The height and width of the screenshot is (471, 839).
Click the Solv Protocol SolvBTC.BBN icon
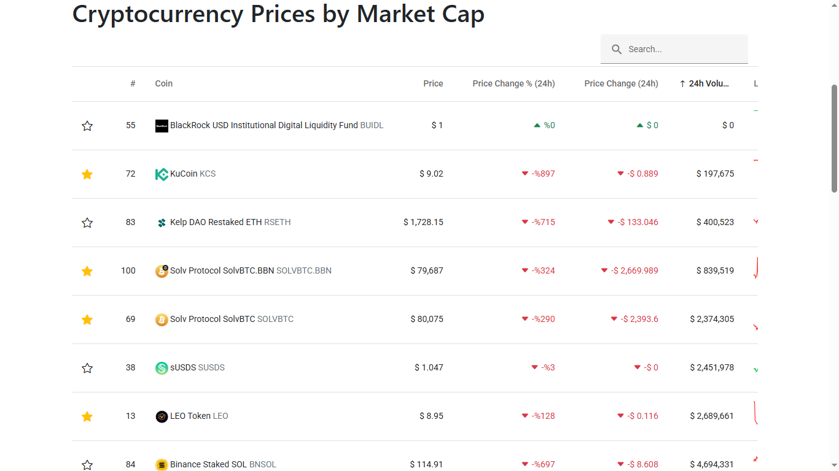pos(162,271)
